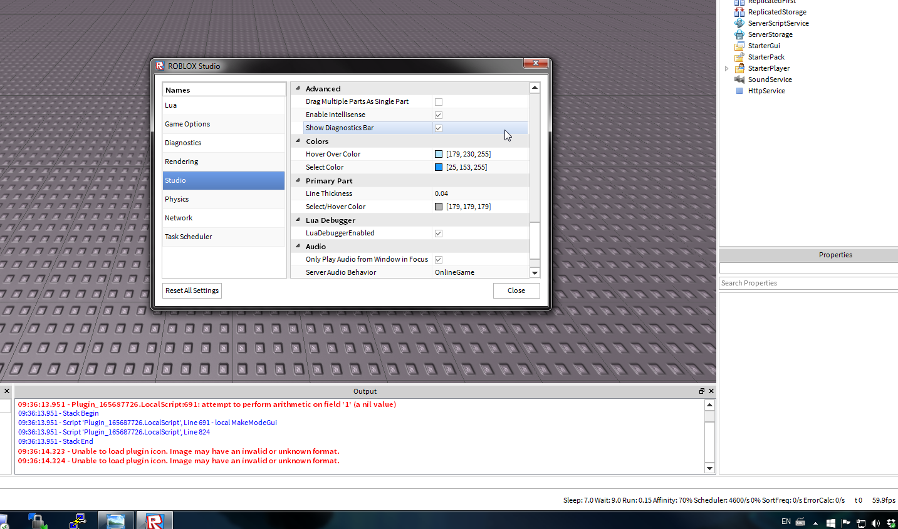Image resolution: width=898 pixels, height=529 pixels.
Task: Collapse the Colors settings section
Action: pyautogui.click(x=297, y=141)
